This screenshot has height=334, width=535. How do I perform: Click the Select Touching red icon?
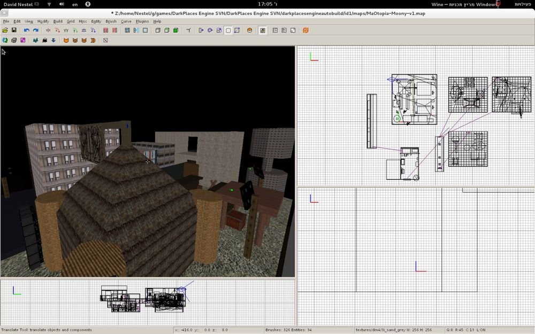coord(106,30)
